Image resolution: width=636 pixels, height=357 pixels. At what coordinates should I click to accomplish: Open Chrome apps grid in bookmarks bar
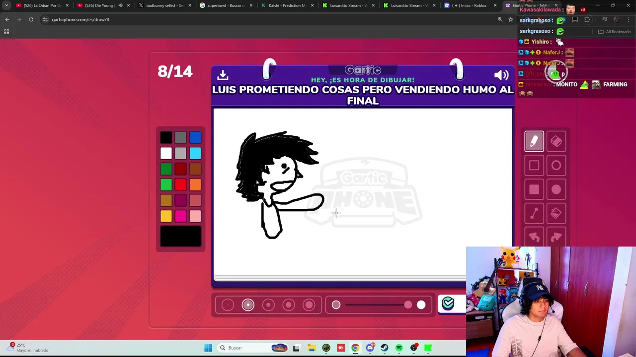coord(6,32)
